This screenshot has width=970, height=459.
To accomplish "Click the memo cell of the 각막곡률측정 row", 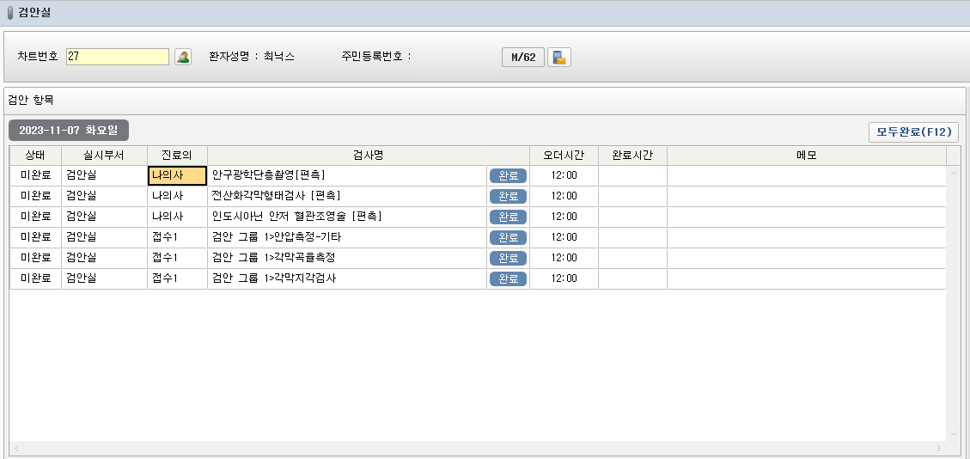I will click(806, 258).
